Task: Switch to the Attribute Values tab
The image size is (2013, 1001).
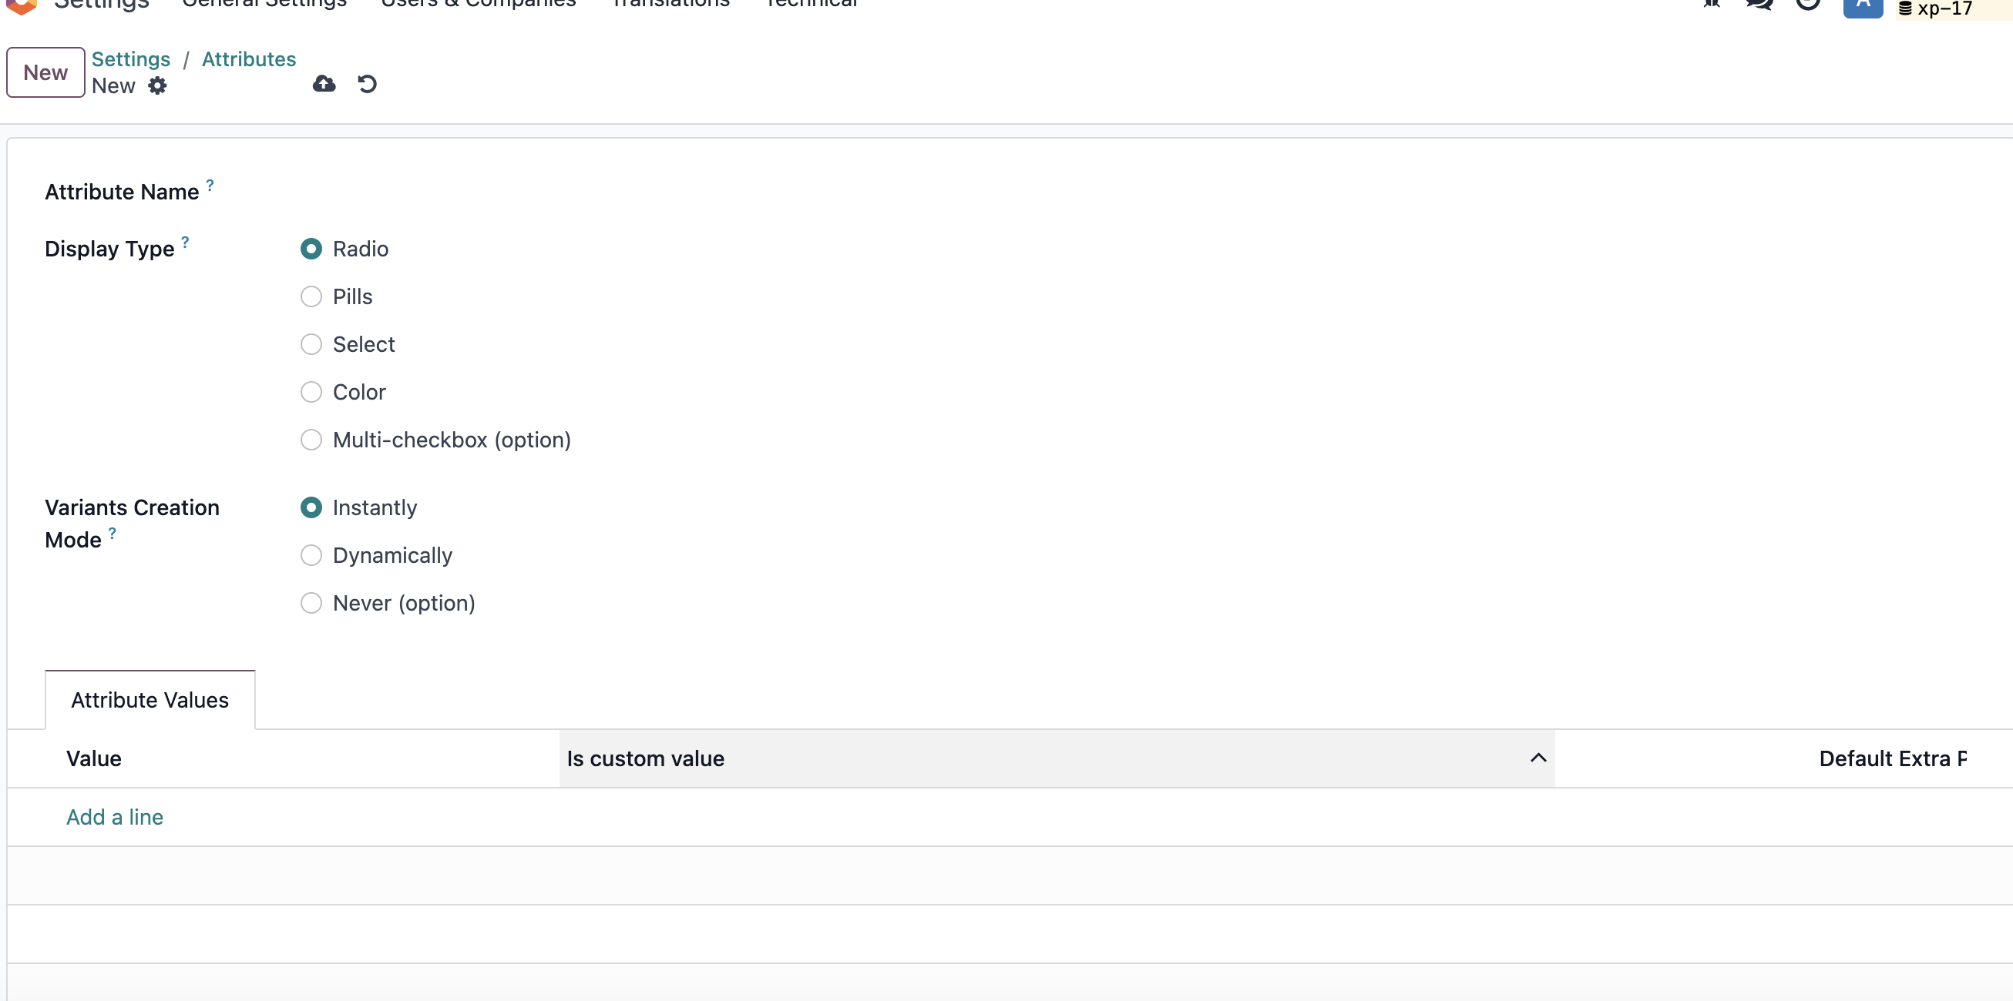Action: (x=150, y=700)
